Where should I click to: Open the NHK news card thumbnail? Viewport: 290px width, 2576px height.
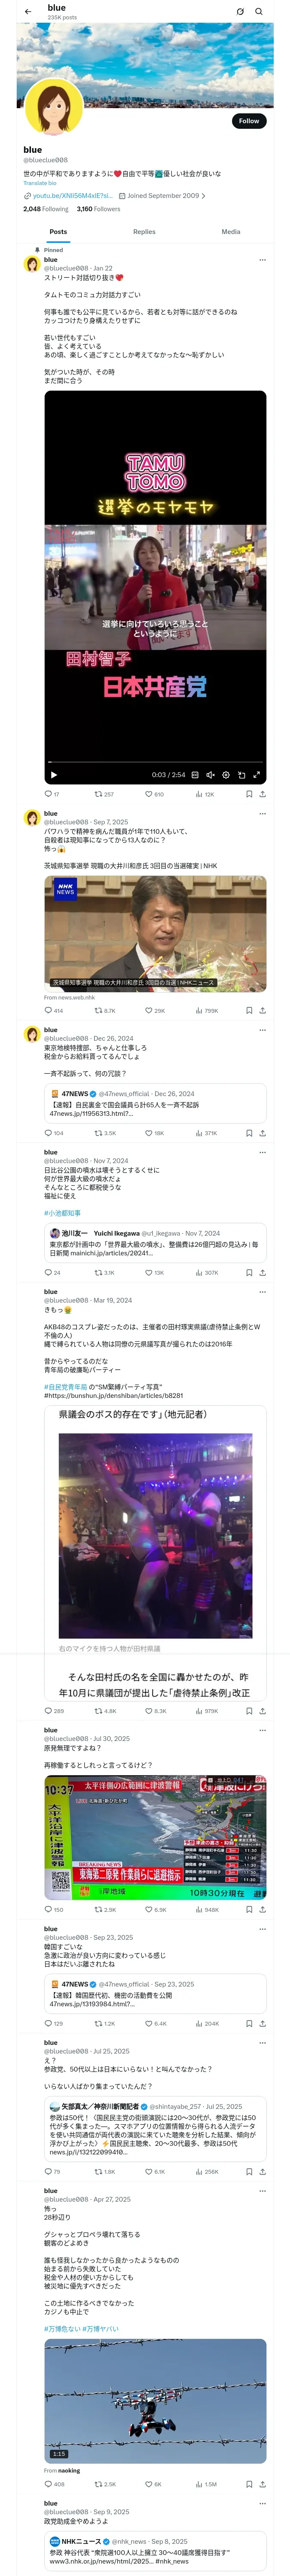tap(155, 933)
